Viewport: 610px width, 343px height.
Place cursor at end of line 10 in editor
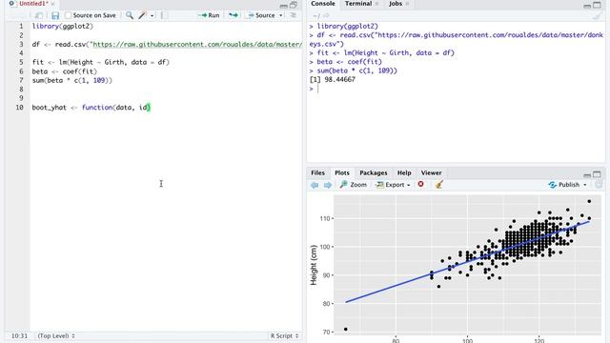click(151, 108)
